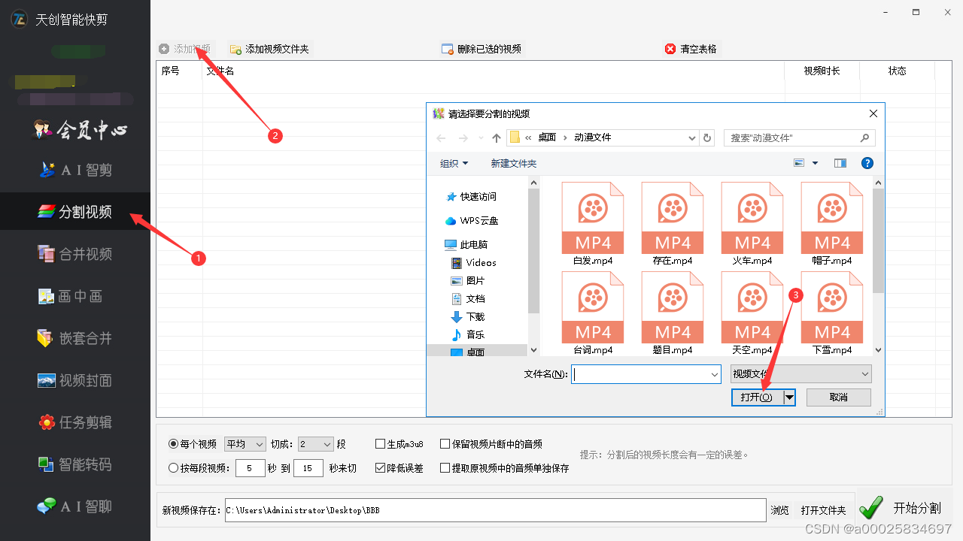Select the 台词.mp4 file

[593, 313]
